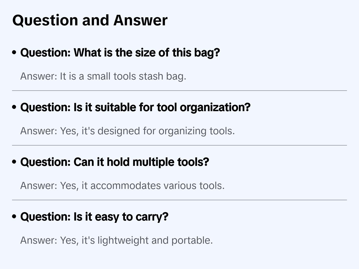Click the bullet before the tool organization question

[14, 107]
